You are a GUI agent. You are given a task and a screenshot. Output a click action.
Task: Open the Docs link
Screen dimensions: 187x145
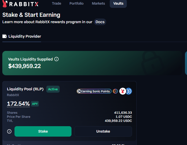(100, 22)
